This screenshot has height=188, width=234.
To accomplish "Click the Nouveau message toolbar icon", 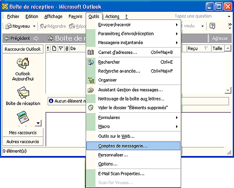I will [8, 26].
